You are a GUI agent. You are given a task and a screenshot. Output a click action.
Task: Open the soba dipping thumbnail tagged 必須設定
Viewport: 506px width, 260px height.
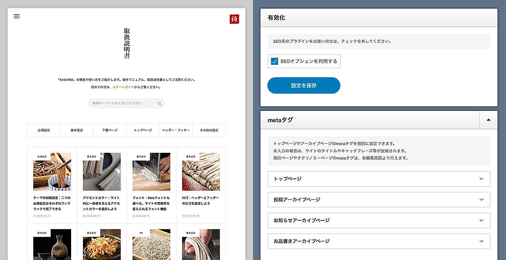[52, 172]
